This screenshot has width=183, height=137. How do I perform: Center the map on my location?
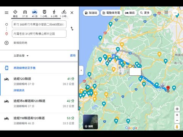tap(177, 109)
